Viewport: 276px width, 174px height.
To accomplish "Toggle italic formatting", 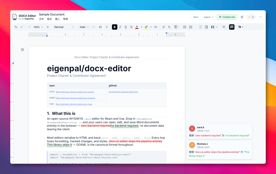I will [x=120, y=27].
